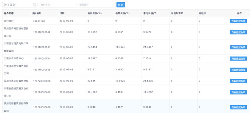This screenshot has width=250, height=113.
Task: Focus the 设备编号 search input
Action: (x=97, y=5)
